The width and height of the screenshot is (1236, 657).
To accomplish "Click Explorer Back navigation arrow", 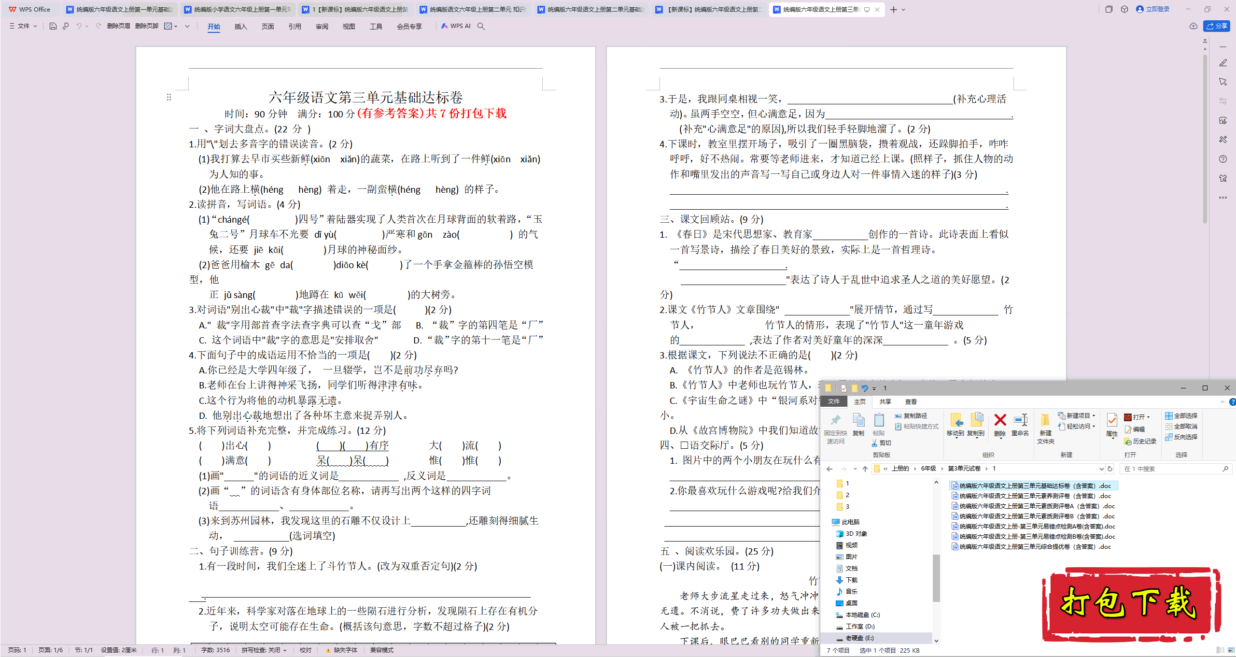I will point(829,469).
